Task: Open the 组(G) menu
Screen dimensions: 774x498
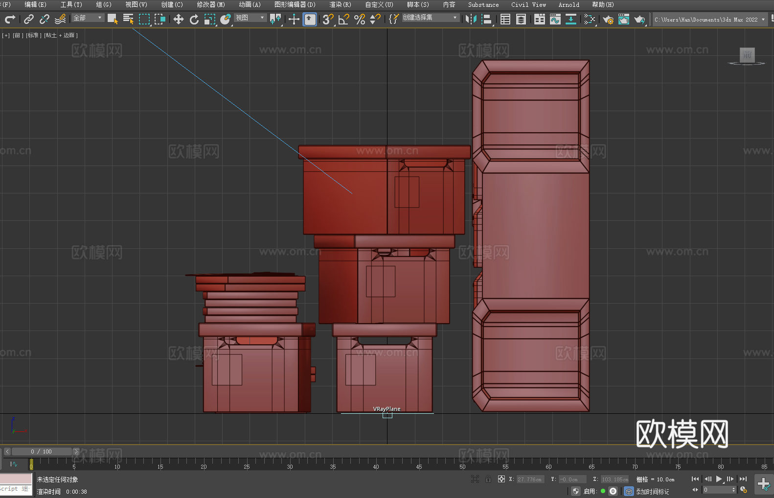Action: 104,4
